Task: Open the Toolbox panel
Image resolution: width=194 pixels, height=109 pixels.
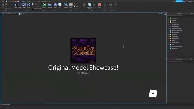Action: tap(50, 5)
